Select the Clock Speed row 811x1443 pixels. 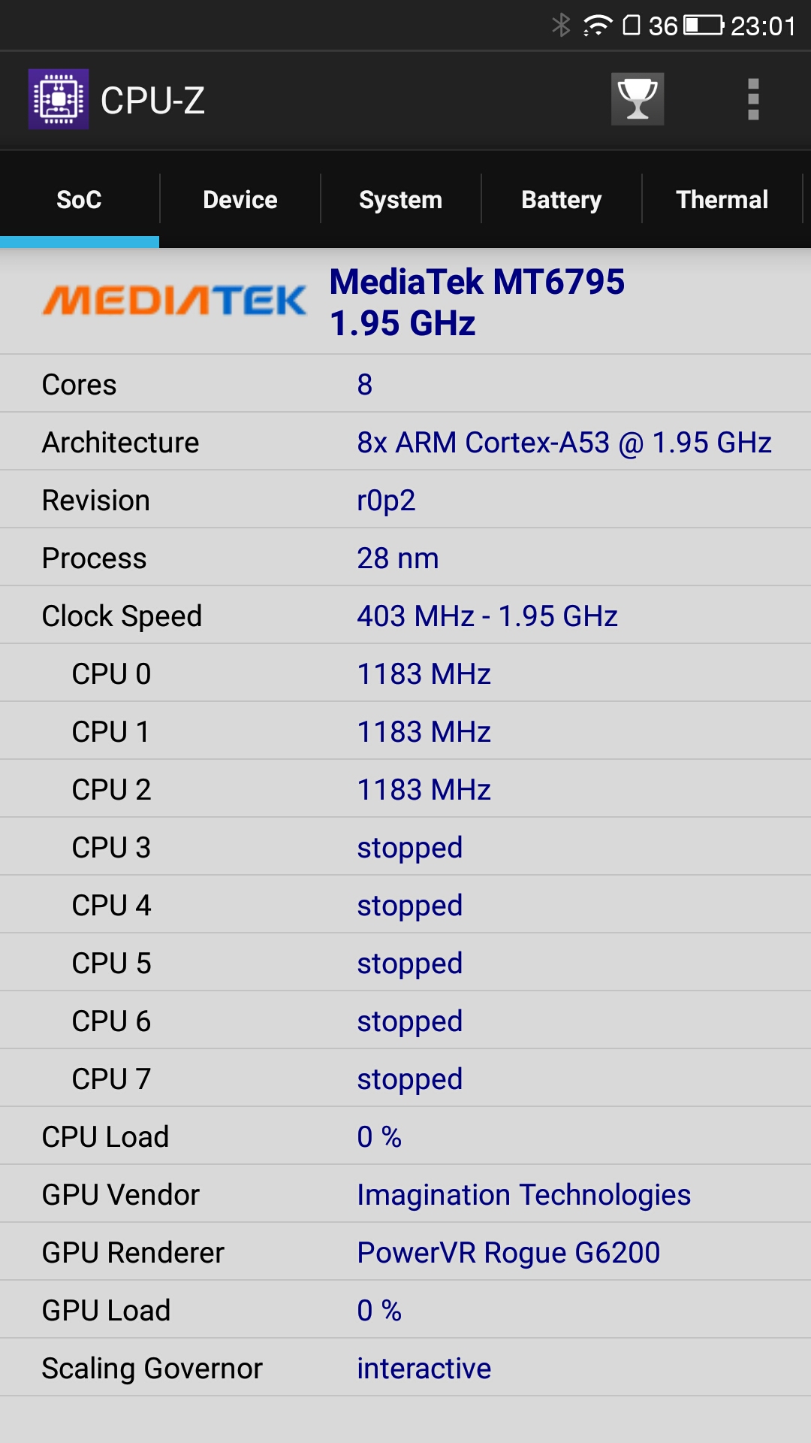point(405,616)
